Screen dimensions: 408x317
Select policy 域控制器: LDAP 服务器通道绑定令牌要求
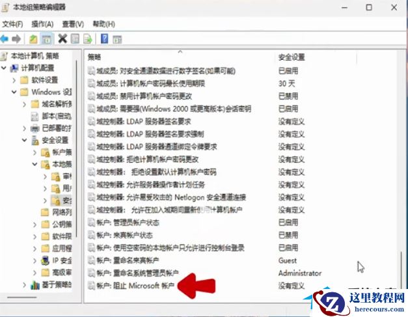coord(157,147)
